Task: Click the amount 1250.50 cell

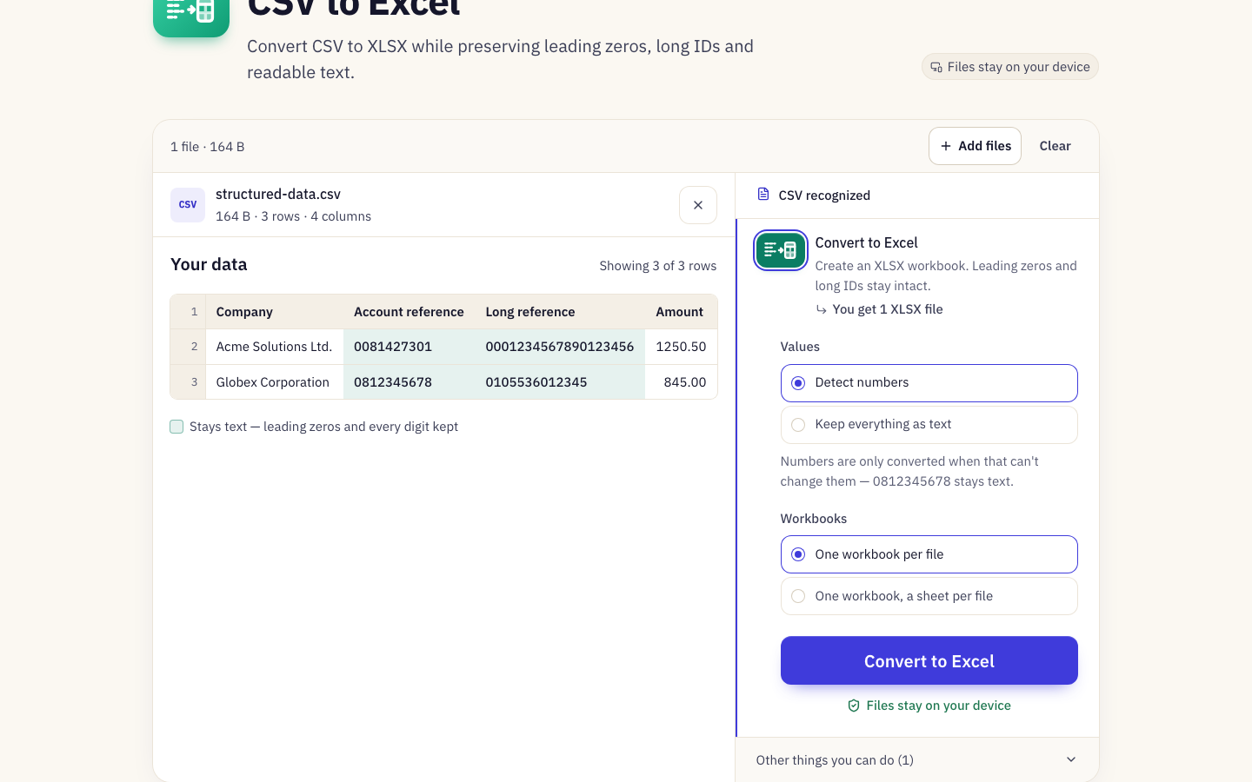Action: coord(681,347)
